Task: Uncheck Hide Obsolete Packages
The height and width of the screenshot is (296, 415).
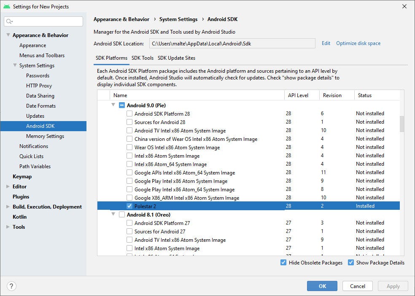Action: point(283,262)
